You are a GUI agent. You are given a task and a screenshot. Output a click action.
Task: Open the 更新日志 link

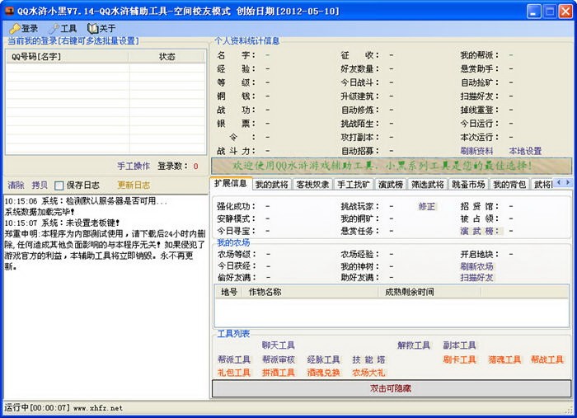point(134,186)
